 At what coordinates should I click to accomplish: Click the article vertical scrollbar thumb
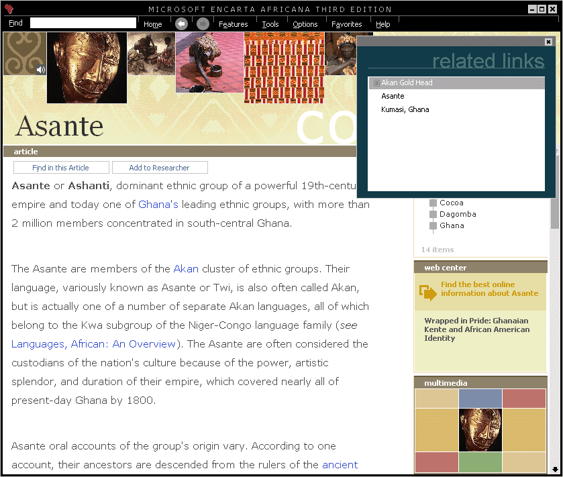(x=555, y=192)
